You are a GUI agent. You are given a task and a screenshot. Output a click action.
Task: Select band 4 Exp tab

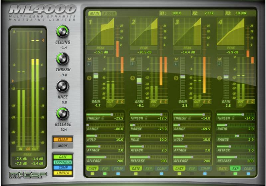[x=235, y=168]
